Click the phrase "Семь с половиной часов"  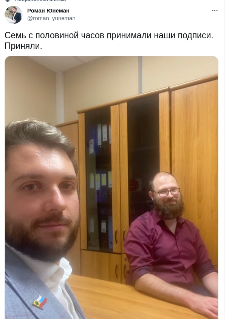(54, 35)
